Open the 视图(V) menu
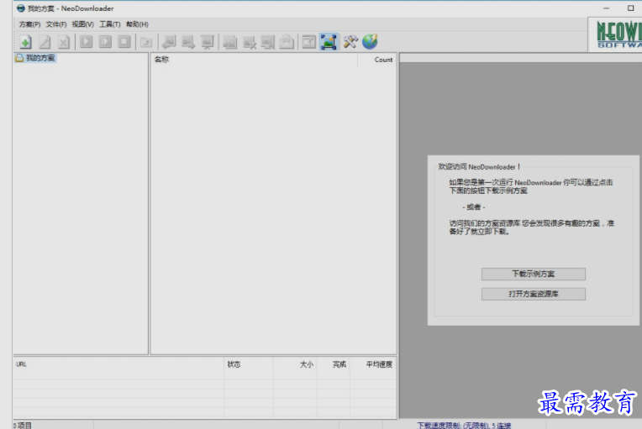Image resolution: width=642 pixels, height=429 pixels. (x=83, y=24)
